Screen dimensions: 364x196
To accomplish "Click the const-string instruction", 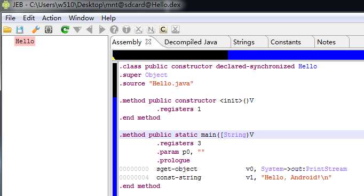I will 179,178.
